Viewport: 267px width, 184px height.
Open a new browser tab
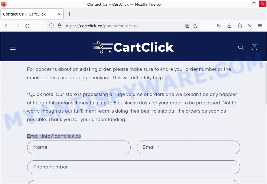[69, 14]
